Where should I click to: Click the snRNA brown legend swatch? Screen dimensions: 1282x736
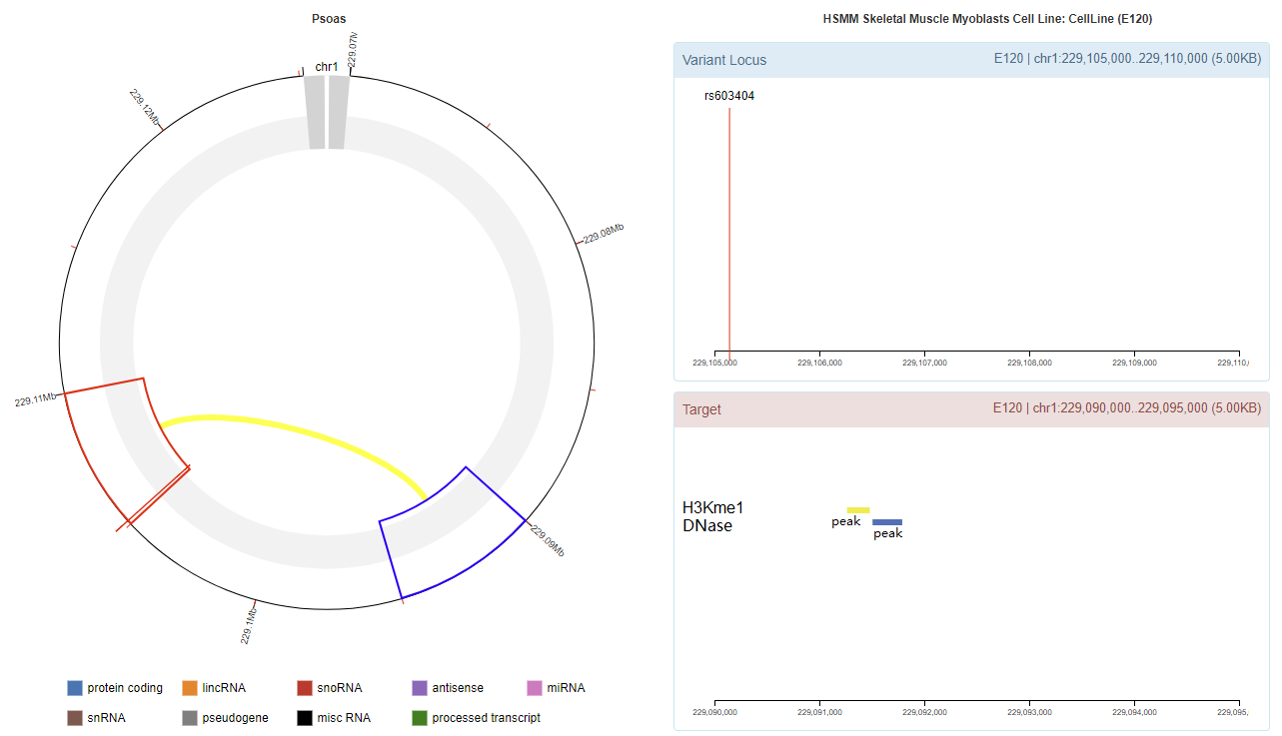point(75,718)
